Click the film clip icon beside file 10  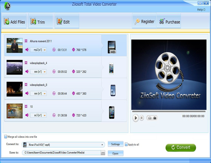click(26, 107)
